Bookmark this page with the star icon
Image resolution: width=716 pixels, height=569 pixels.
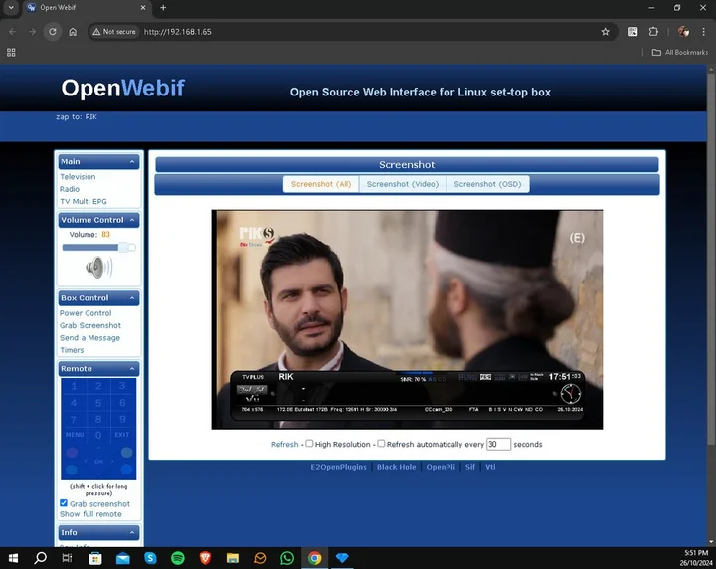605,32
